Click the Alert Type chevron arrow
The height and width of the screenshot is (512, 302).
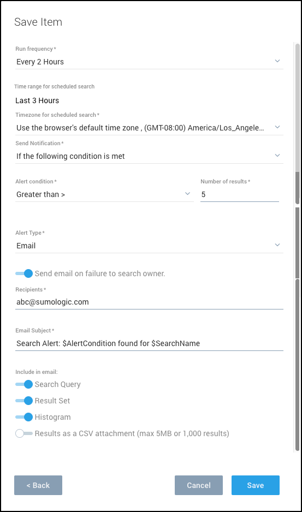coord(277,245)
